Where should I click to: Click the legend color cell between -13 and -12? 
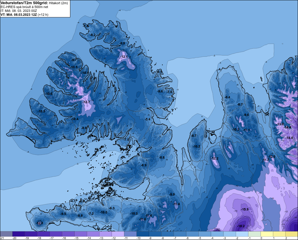[x=105, y=234]
